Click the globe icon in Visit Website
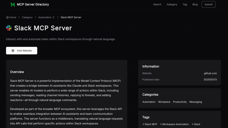The height and width of the screenshot is (128, 228). pos(13,51)
